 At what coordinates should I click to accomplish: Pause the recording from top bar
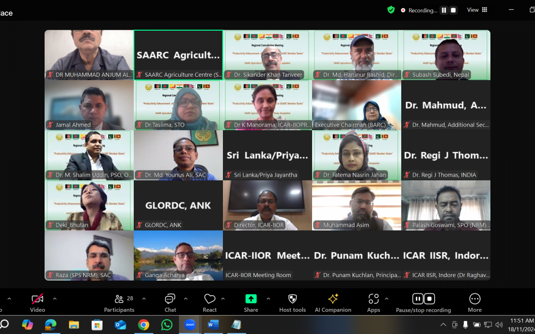click(x=444, y=10)
